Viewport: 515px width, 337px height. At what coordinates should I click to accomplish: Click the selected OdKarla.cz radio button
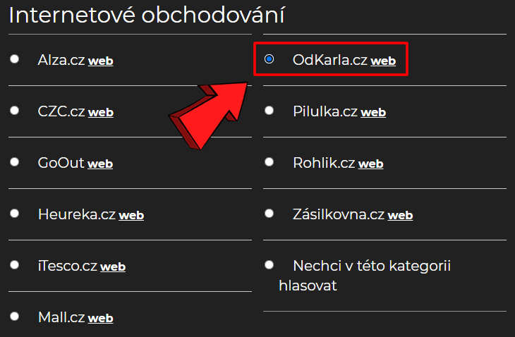[269, 59]
